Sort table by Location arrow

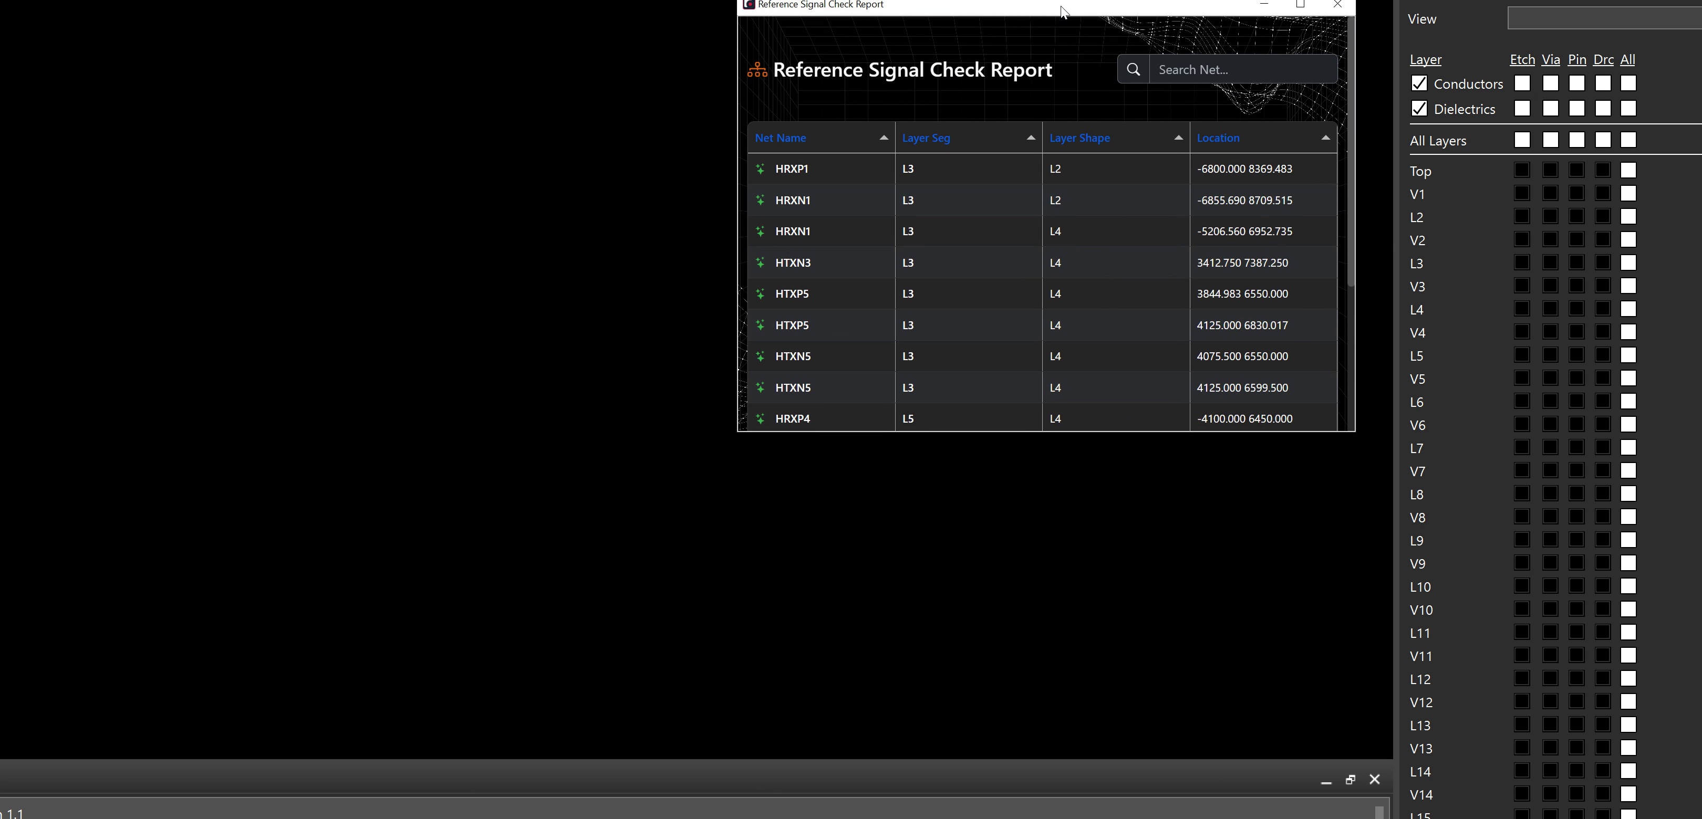coord(1325,138)
